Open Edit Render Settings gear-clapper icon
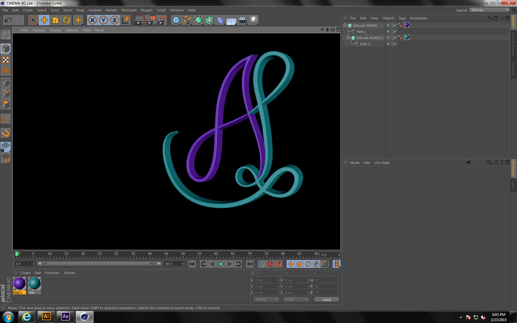The height and width of the screenshot is (323, 517). tap(162, 20)
